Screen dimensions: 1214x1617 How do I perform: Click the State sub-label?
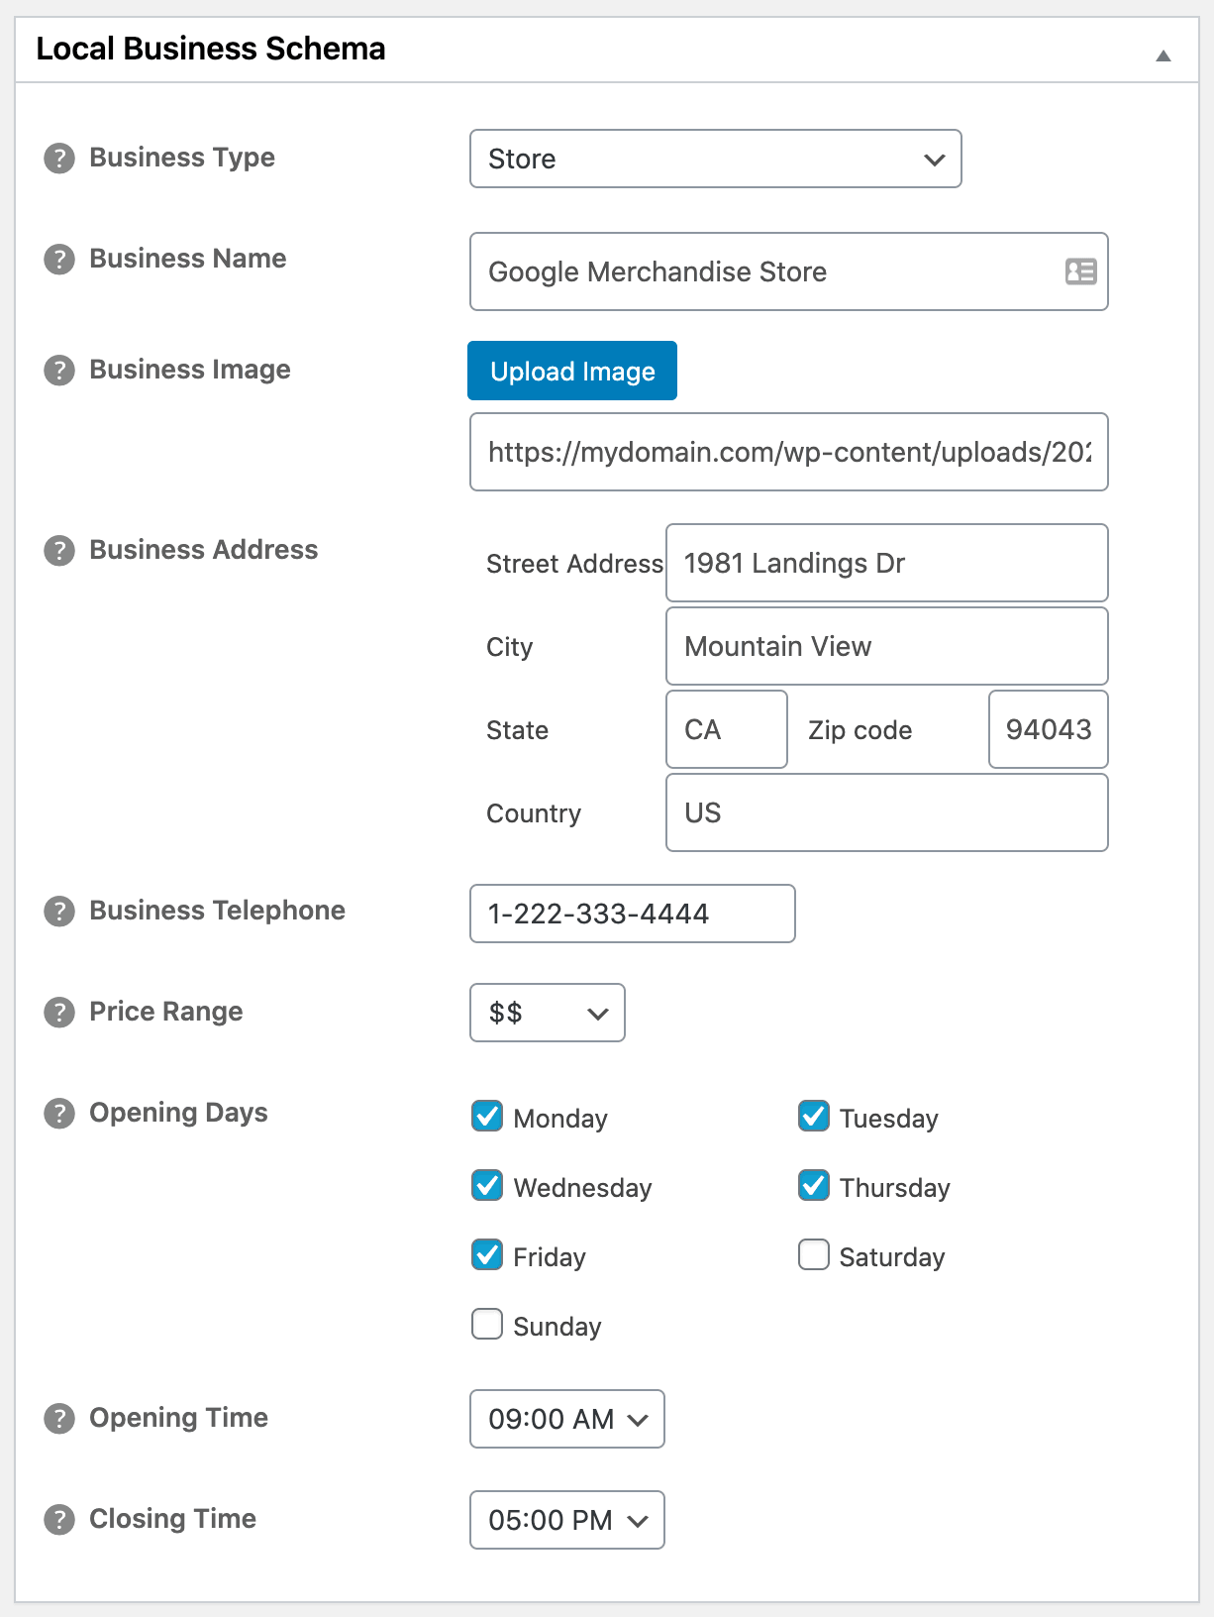coord(517,730)
